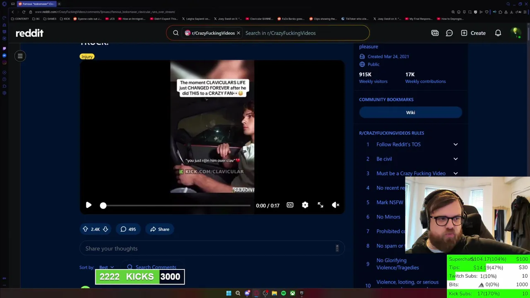Click the browser back arrow
This screenshot has height=298, width=530.
coord(12,12)
